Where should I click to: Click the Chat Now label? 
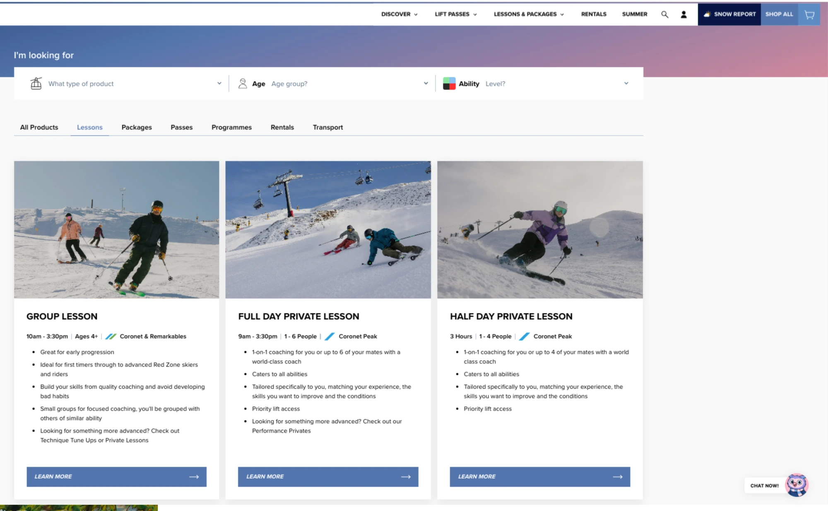click(764, 486)
